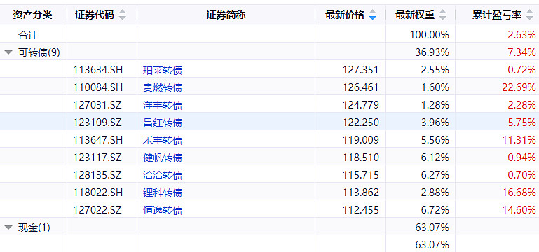Select code cell 113634.SH

97,70
